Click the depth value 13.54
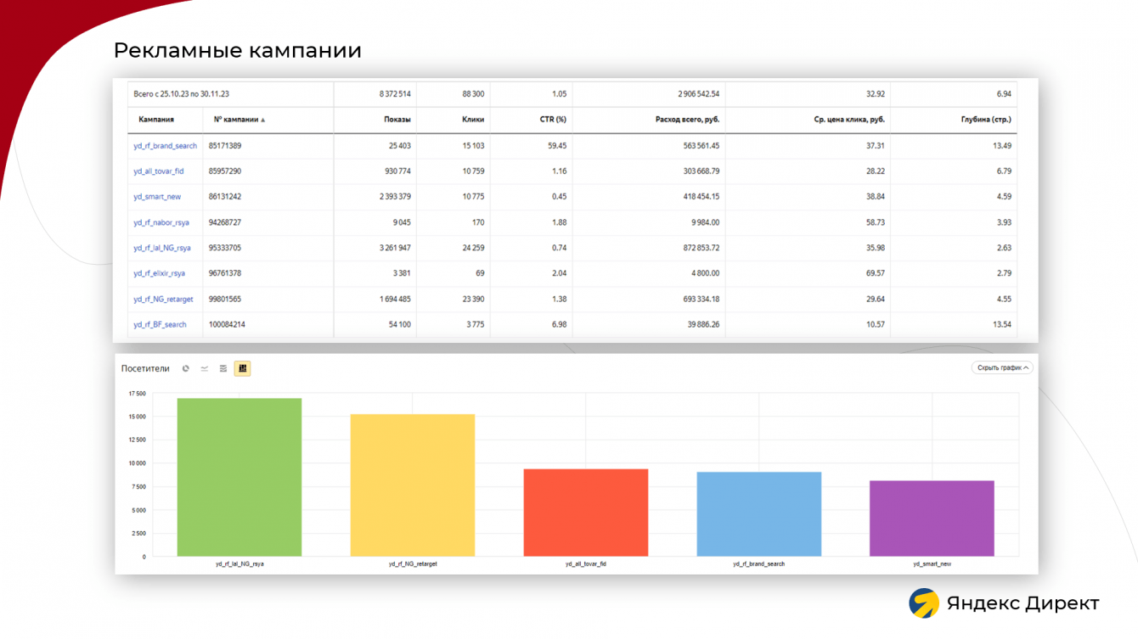The image size is (1138, 639). (1003, 324)
